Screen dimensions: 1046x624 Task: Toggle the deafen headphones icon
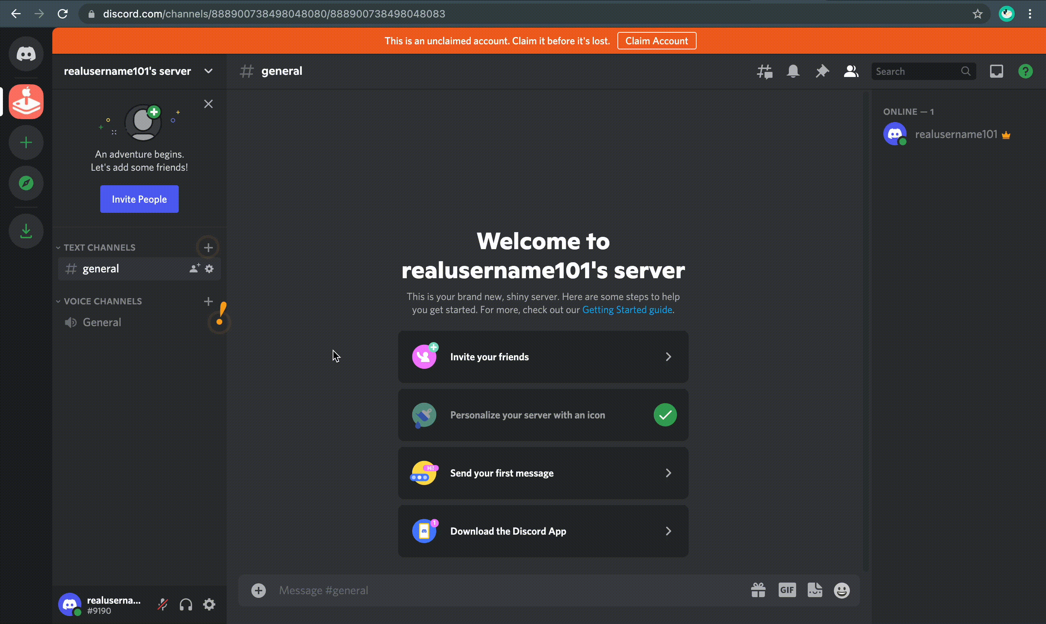coord(186,605)
